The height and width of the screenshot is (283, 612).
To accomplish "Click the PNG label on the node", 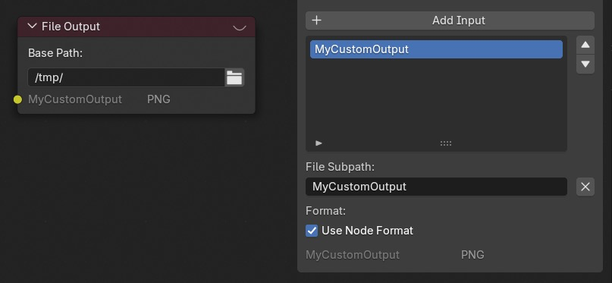I will [158, 99].
